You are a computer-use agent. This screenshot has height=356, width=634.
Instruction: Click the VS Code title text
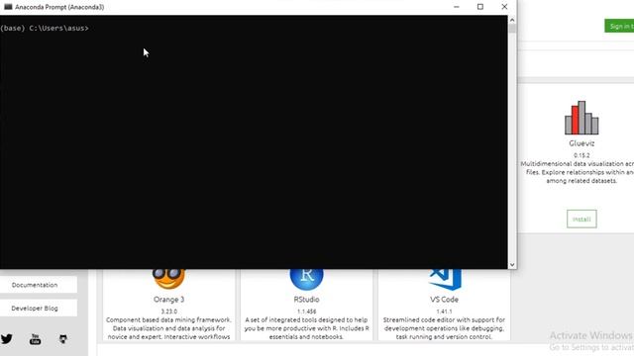pyautogui.click(x=444, y=300)
